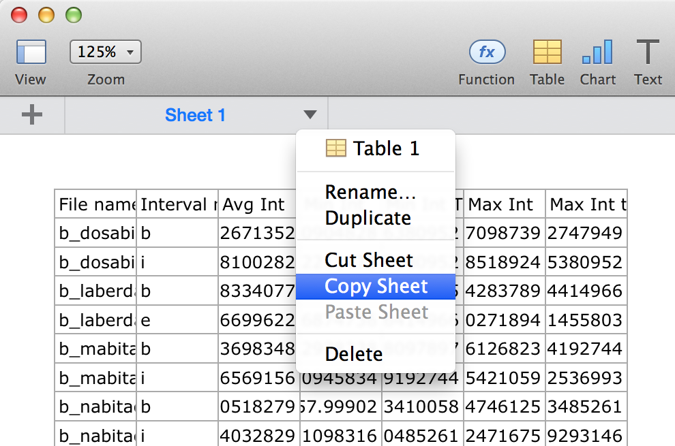The width and height of the screenshot is (675, 446).
Task: Open the 125% zoom dropdown
Action: pos(106,52)
